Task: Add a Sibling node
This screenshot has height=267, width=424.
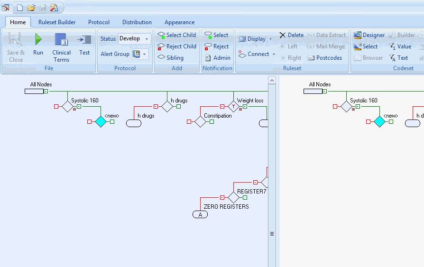Action: click(161, 57)
